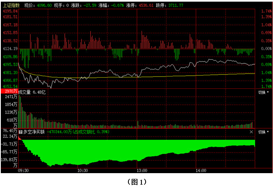Click the 09:30 time axis marker
Screen dimensions: 274x190
click(24, 170)
